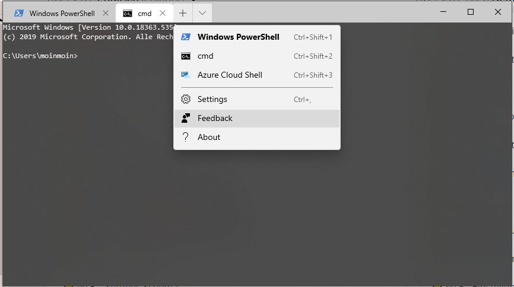
Task: Maximize the terminal window
Action: point(471,12)
